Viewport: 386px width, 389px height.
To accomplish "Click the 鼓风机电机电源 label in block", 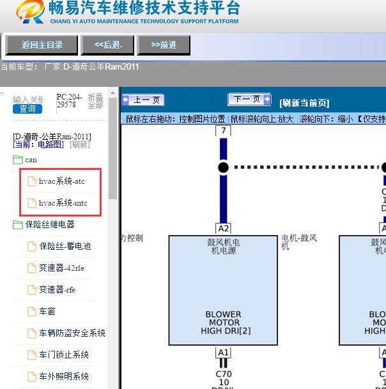I will (224, 247).
